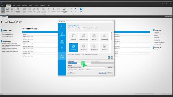
Task: Click the forward arrow in the Go group
Action: (76, 9)
